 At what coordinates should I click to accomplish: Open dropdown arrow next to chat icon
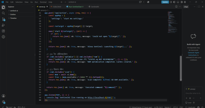143,2
